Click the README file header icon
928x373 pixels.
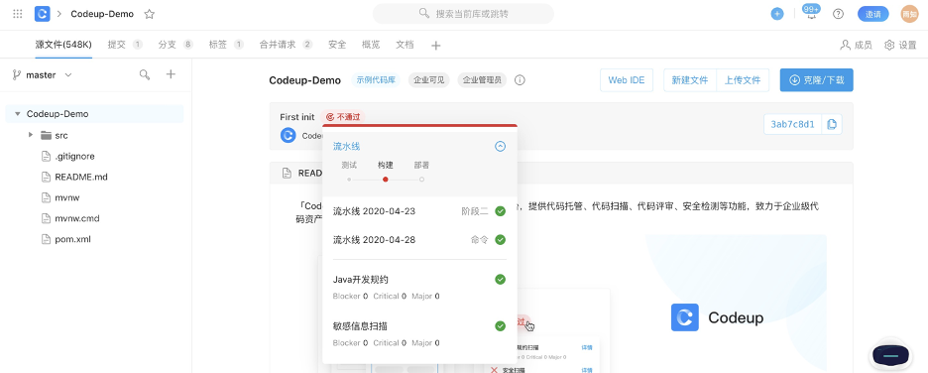point(288,173)
